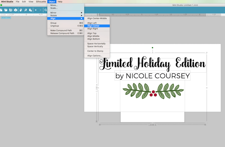The height and width of the screenshot is (147, 225).
Task: Click the green rotation handle above the selection
Action: (152, 48)
